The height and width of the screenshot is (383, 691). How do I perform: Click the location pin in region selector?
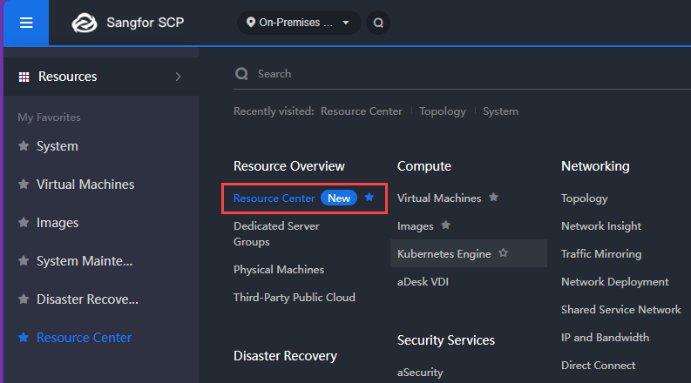[x=251, y=23]
